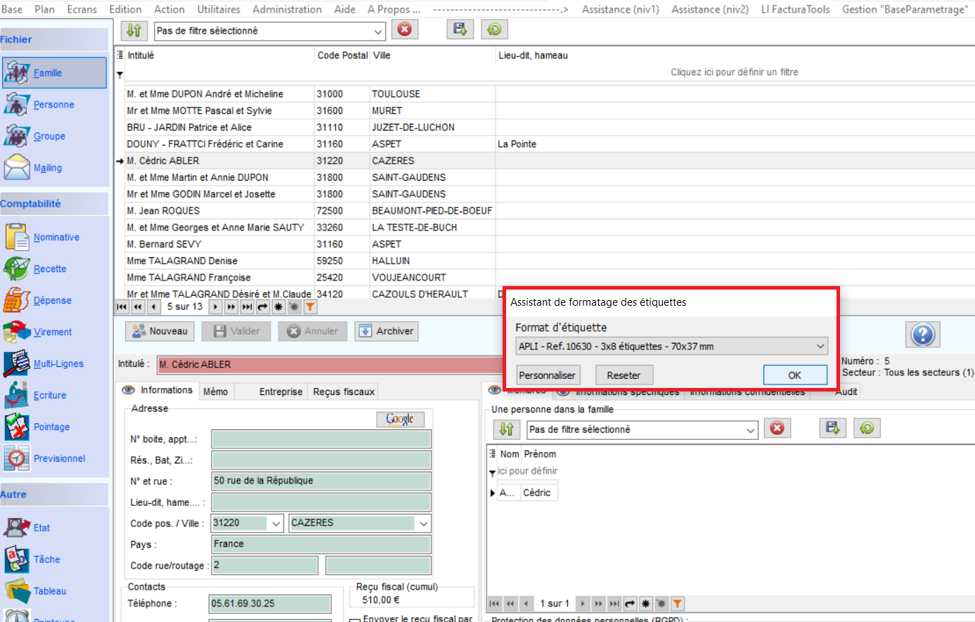Open help with the blue question mark icon
Viewport: 975px width, 622px height.
click(922, 335)
